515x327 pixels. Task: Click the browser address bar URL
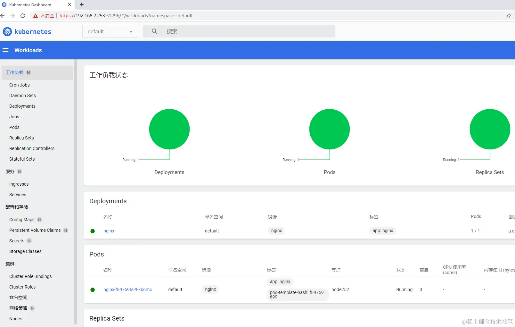pyautogui.click(x=126, y=16)
